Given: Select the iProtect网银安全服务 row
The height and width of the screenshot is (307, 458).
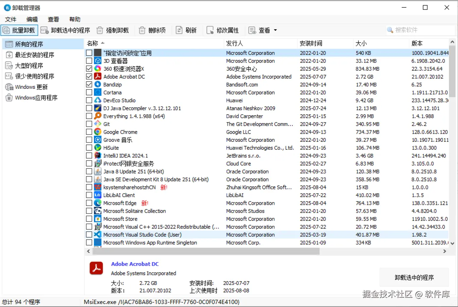Looking at the screenshot, I should click(267, 164).
